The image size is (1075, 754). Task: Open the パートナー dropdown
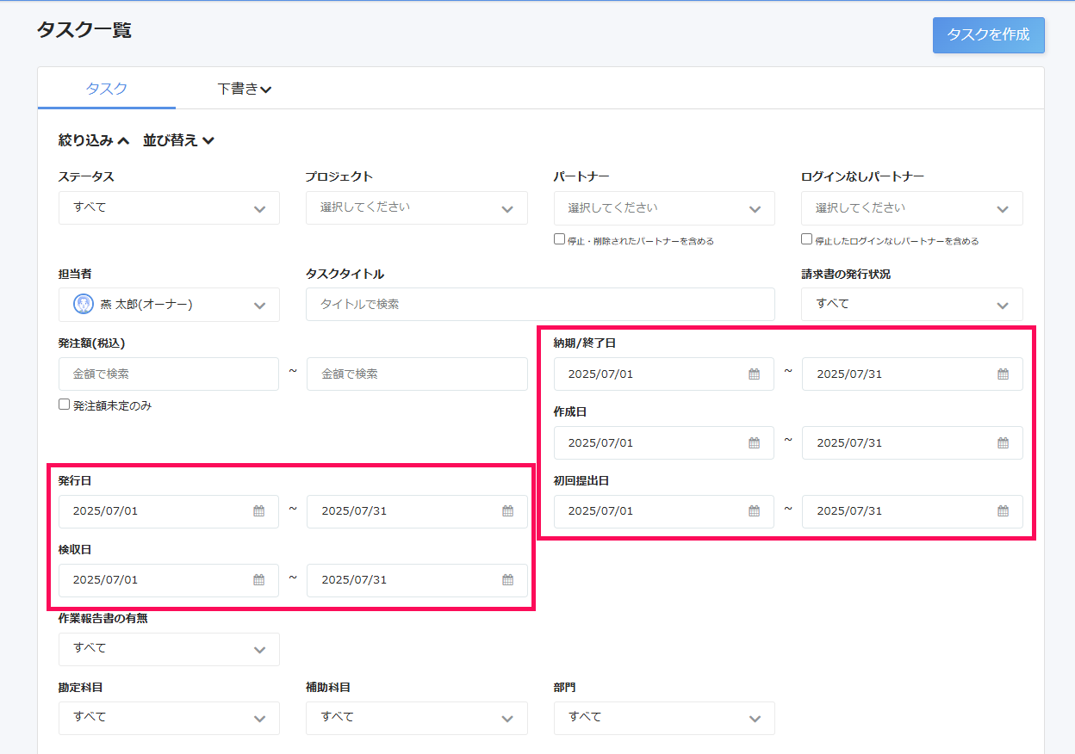tap(664, 208)
